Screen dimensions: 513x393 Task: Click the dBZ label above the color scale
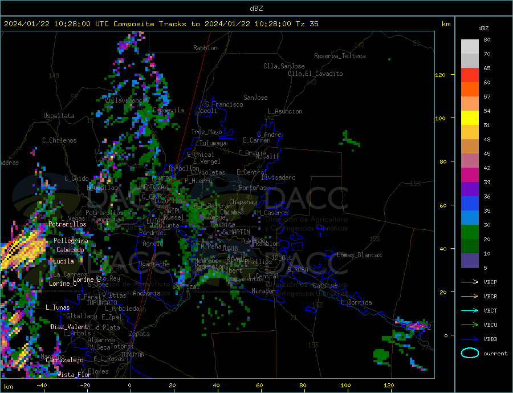(x=483, y=29)
